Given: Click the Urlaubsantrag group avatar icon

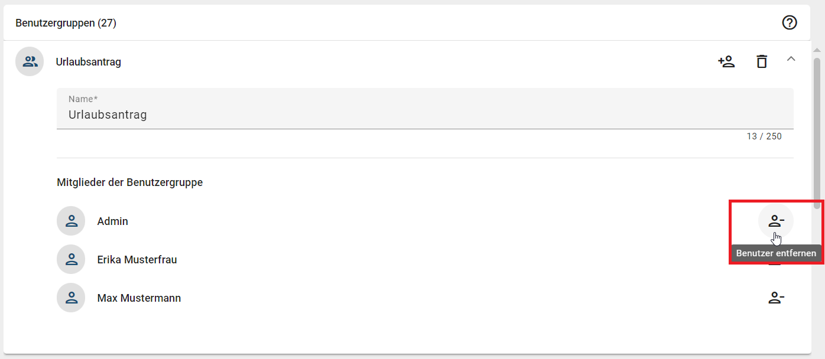Looking at the screenshot, I should 29,61.
